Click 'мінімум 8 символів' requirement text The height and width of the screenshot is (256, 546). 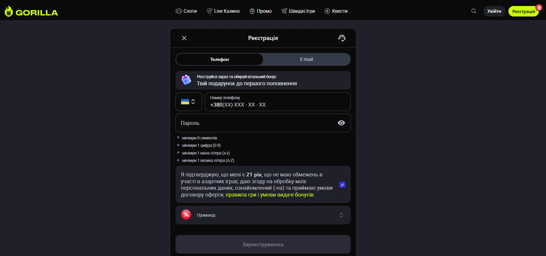[x=199, y=138]
